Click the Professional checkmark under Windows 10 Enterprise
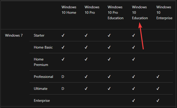This screenshot has height=108, width=177. [158, 77]
